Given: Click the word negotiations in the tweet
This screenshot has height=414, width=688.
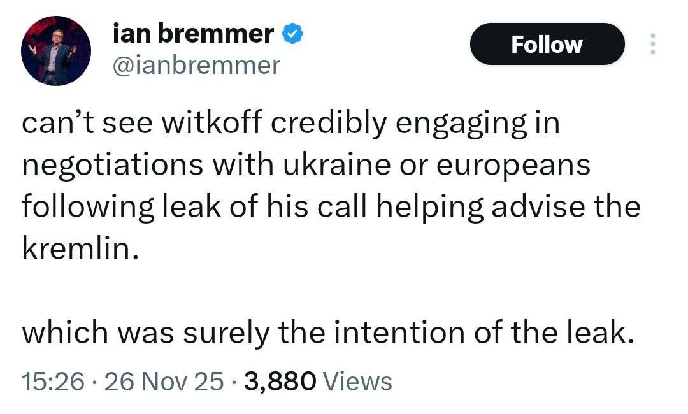Looking at the screenshot, I should [x=111, y=166].
